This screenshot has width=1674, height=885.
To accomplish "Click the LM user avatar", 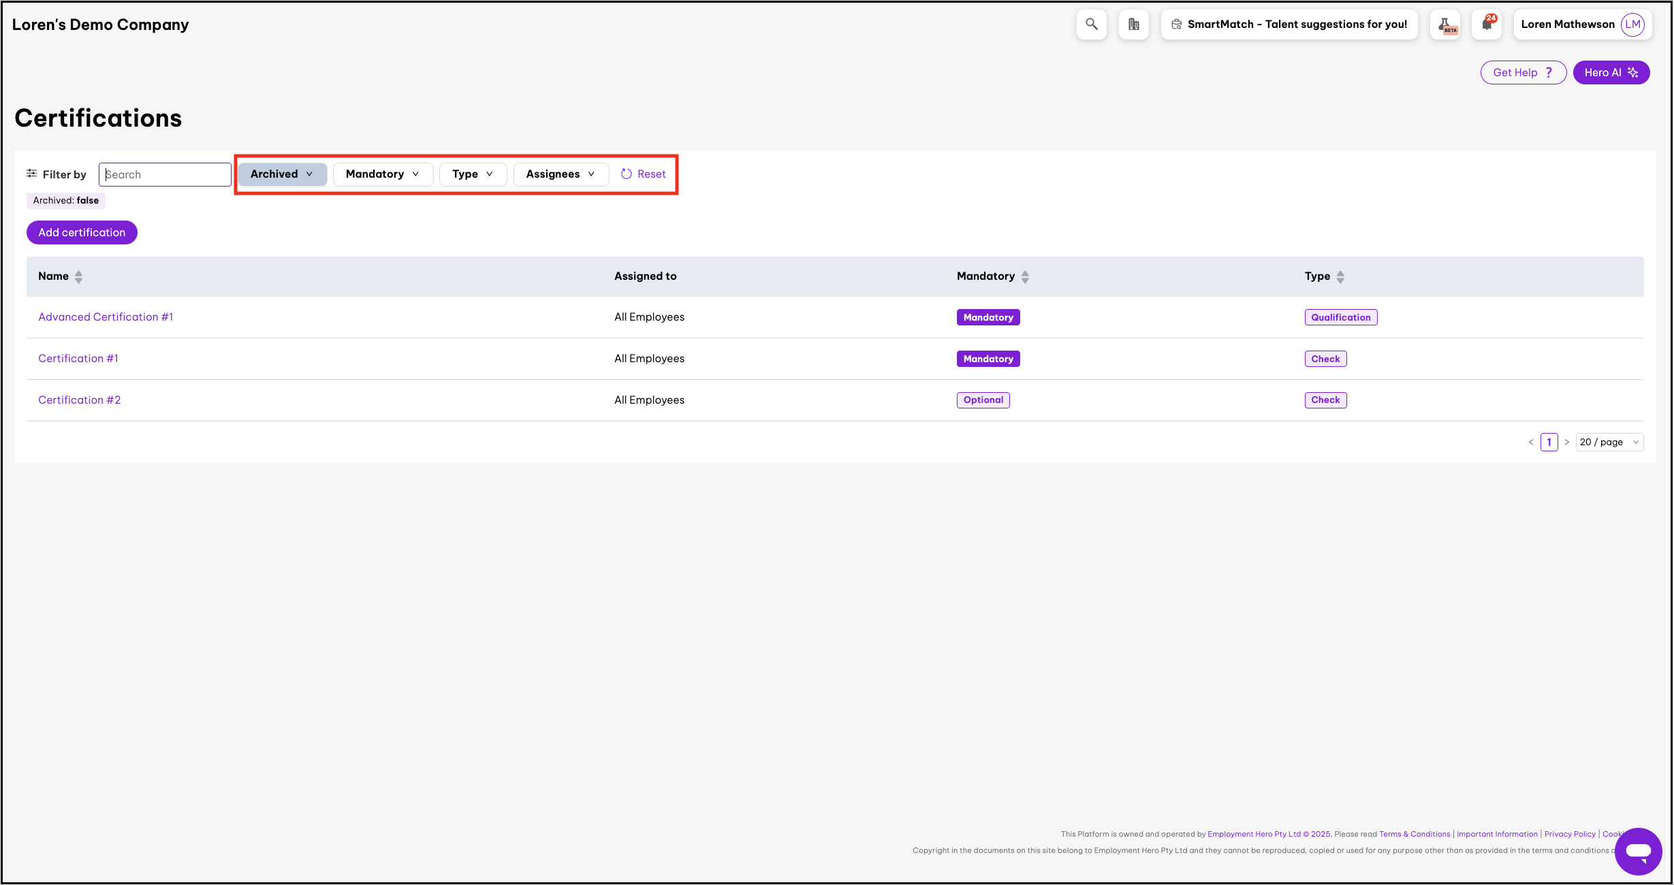I will [x=1632, y=25].
